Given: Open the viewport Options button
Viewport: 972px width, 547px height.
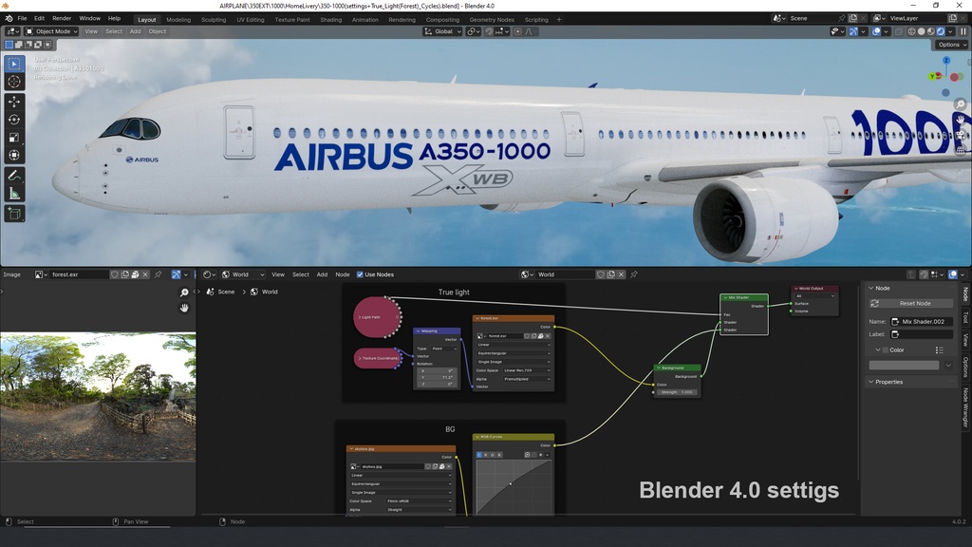Looking at the screenshot, I should point(951,45).
